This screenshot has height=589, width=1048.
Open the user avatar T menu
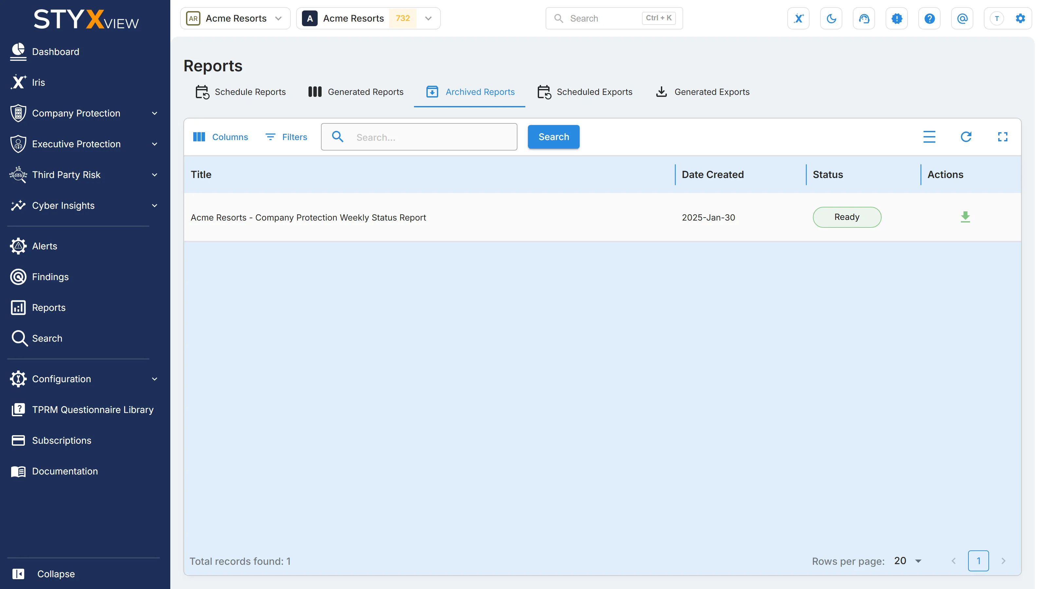point(997,18)
